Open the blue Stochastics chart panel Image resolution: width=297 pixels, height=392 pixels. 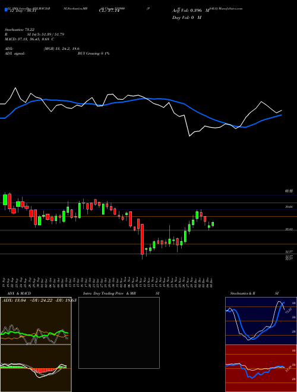pyautogui.click(x=261, y=321)
